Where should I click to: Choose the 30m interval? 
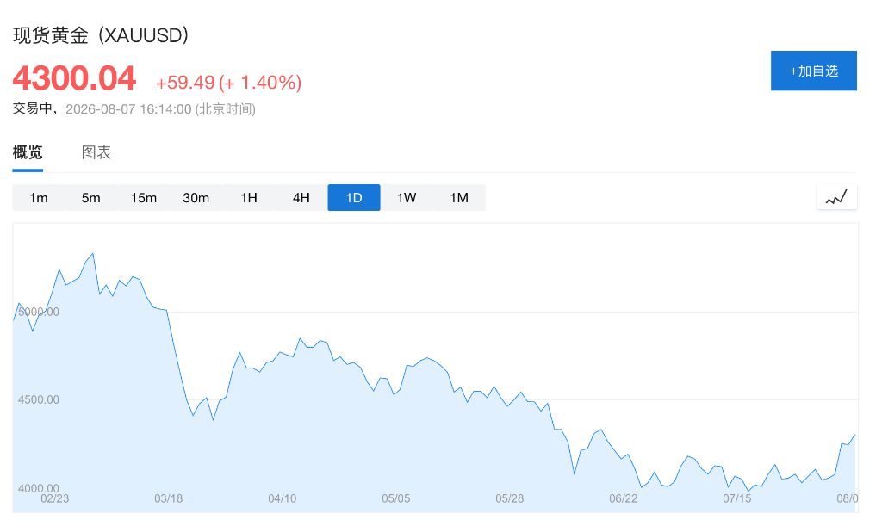(x=196, y=198)
